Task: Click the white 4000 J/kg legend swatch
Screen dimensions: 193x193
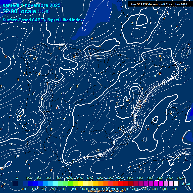Action: tap(176, 183)
